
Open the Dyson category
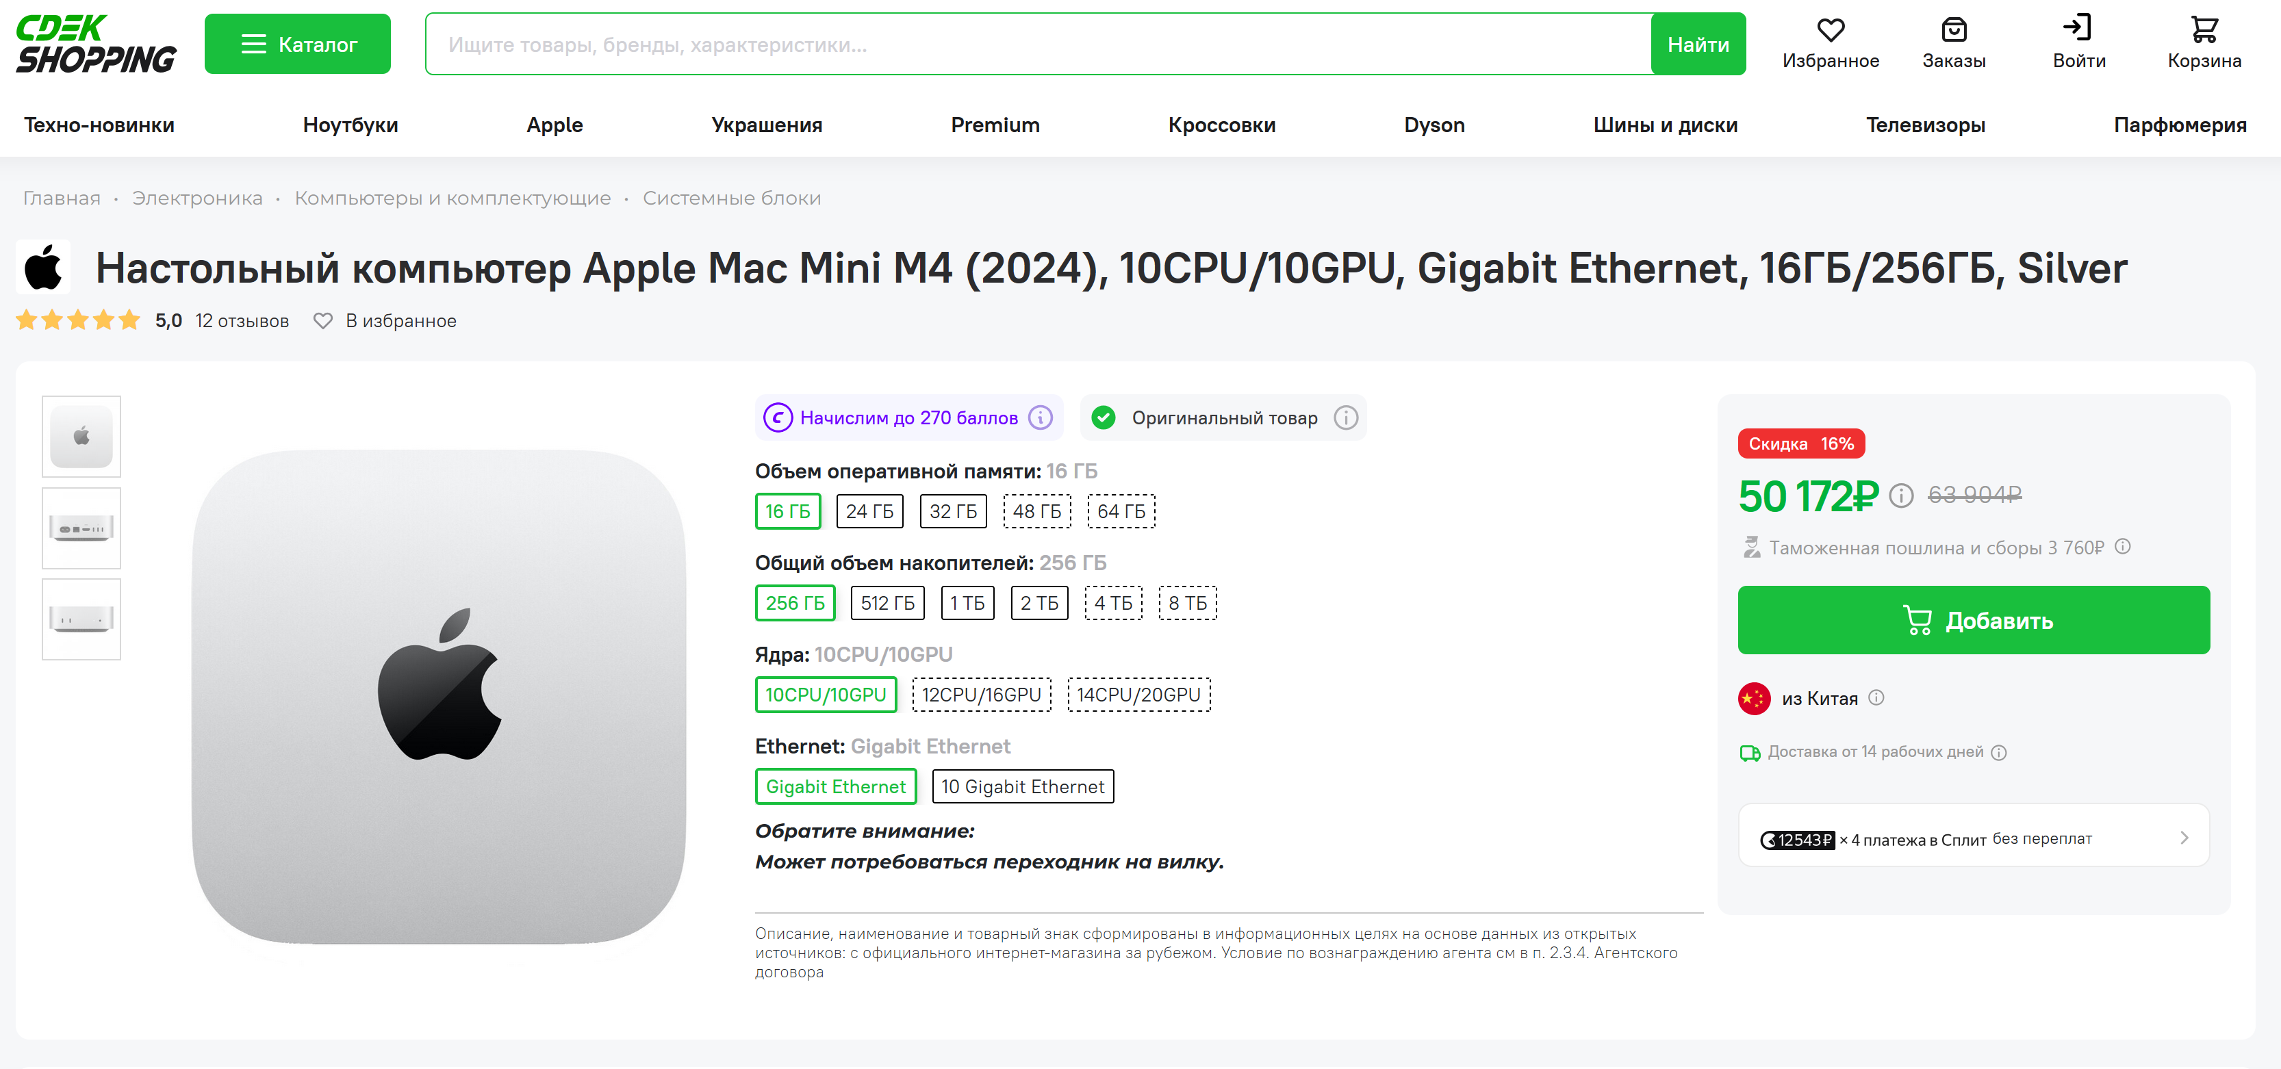[x=1434, y=125]
